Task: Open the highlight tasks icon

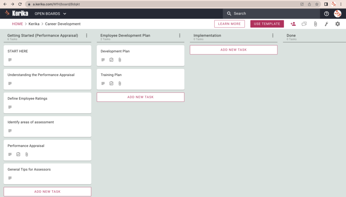Action: (326, 24)
